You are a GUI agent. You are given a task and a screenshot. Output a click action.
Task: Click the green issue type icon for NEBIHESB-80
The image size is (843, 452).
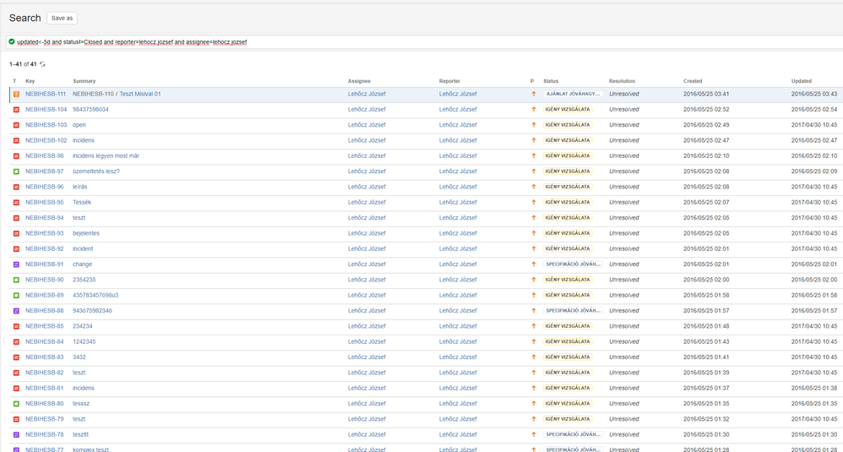(16, 404)
